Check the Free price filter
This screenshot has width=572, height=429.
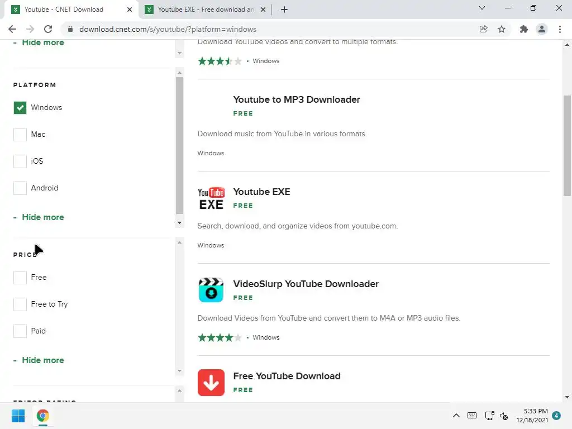pos(20,277)
